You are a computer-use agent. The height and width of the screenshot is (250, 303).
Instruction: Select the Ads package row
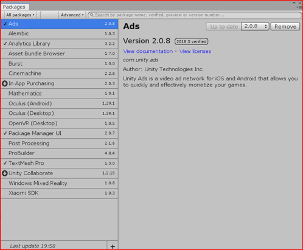pos(60,24)
